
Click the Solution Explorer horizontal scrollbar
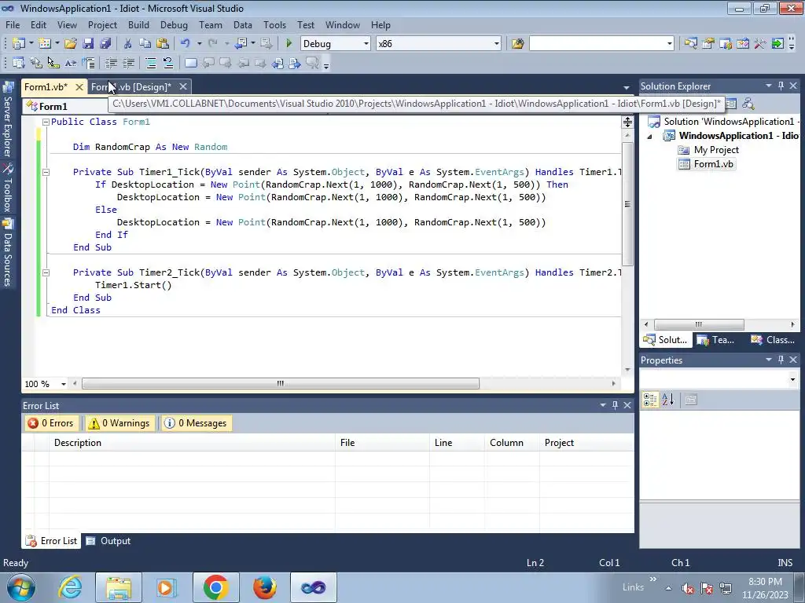pos(698,324)
